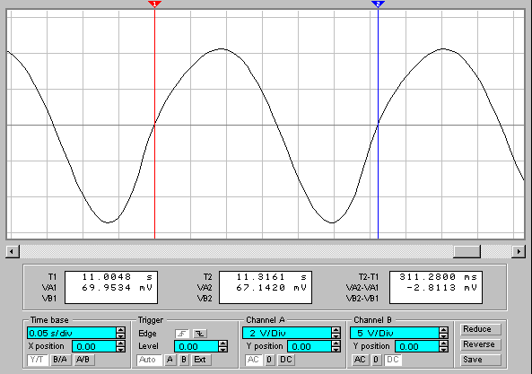Set Channel B coupling to 0
The height and width of the screenshot is (374, 532).
coord(376,360)
